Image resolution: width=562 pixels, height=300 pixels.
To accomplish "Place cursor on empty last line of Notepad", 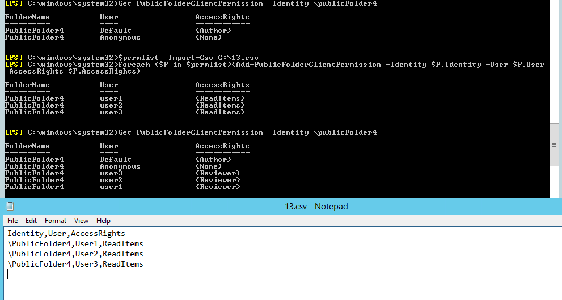I will 8,275.
